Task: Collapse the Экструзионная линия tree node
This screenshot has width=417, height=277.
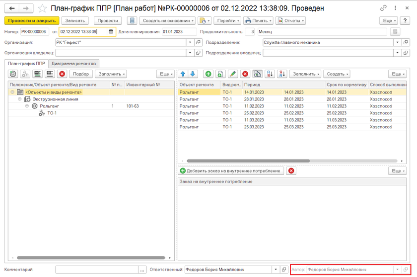Action: 20,99
